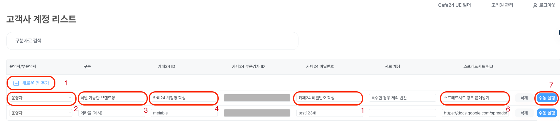Image resolution: width=560 pixels, height=134 pixels.
Task: Click the 스프레드시트 링크 붙여넣기 input field
Action: pos(475,98)
